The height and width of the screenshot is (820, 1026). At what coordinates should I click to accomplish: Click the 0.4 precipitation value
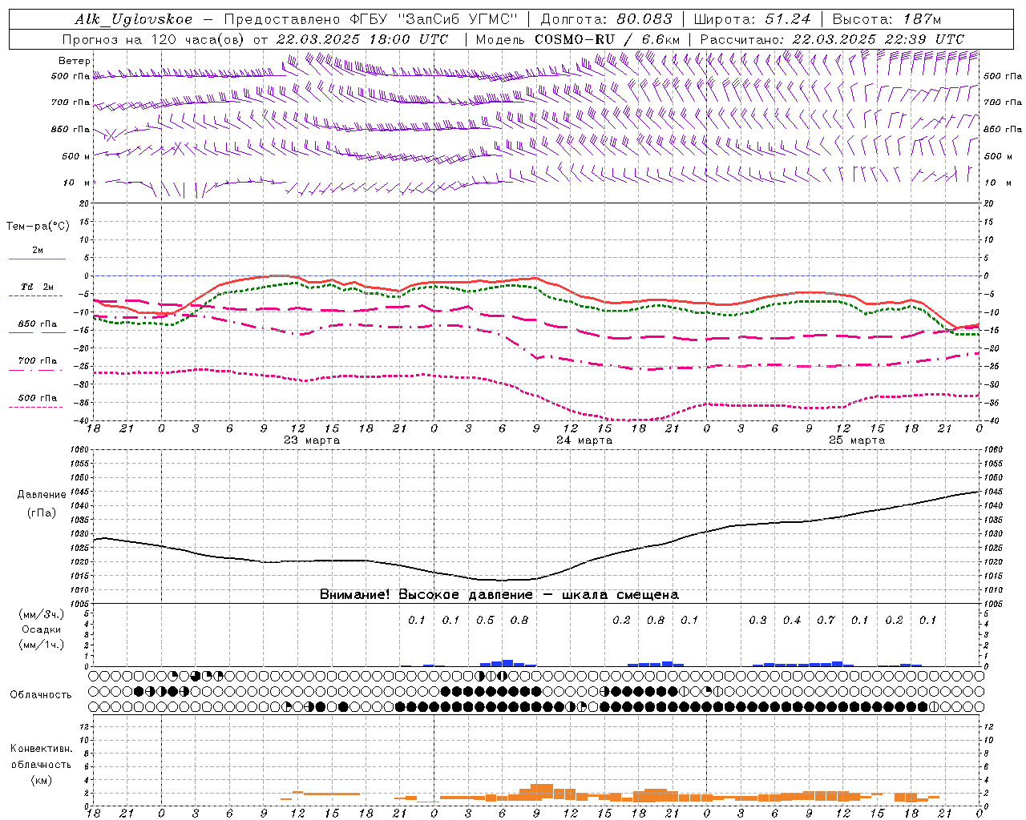792,621
